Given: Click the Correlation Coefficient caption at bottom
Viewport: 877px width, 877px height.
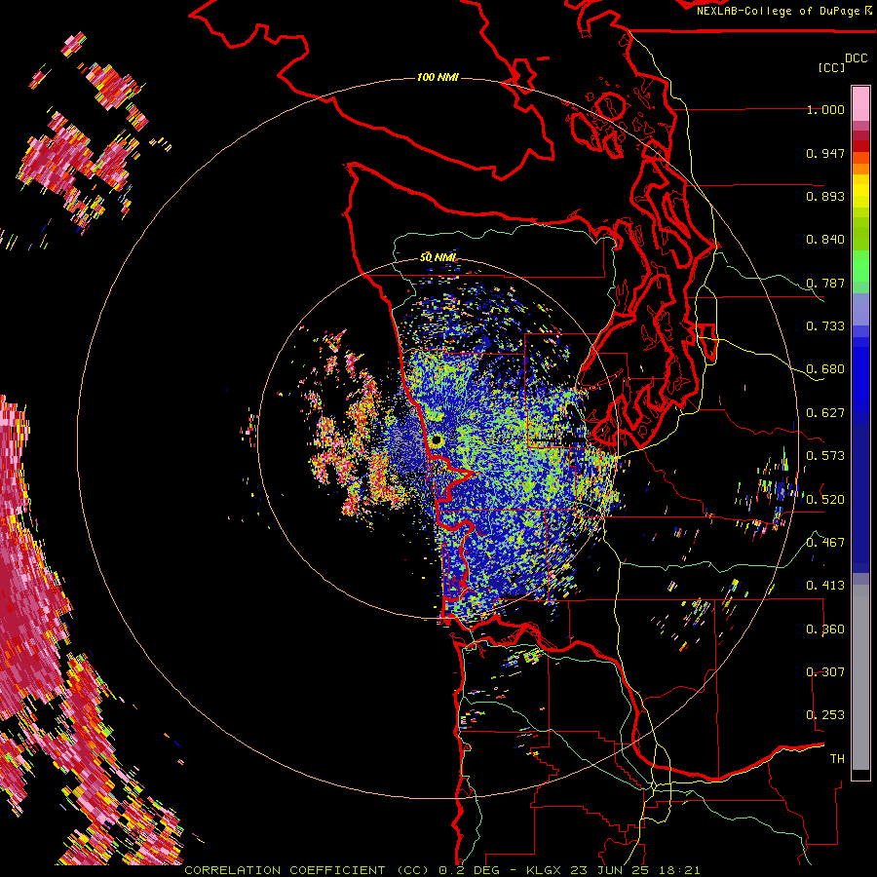Looking at the screenshot, I should pyautogui.click(x=441, y=870).
